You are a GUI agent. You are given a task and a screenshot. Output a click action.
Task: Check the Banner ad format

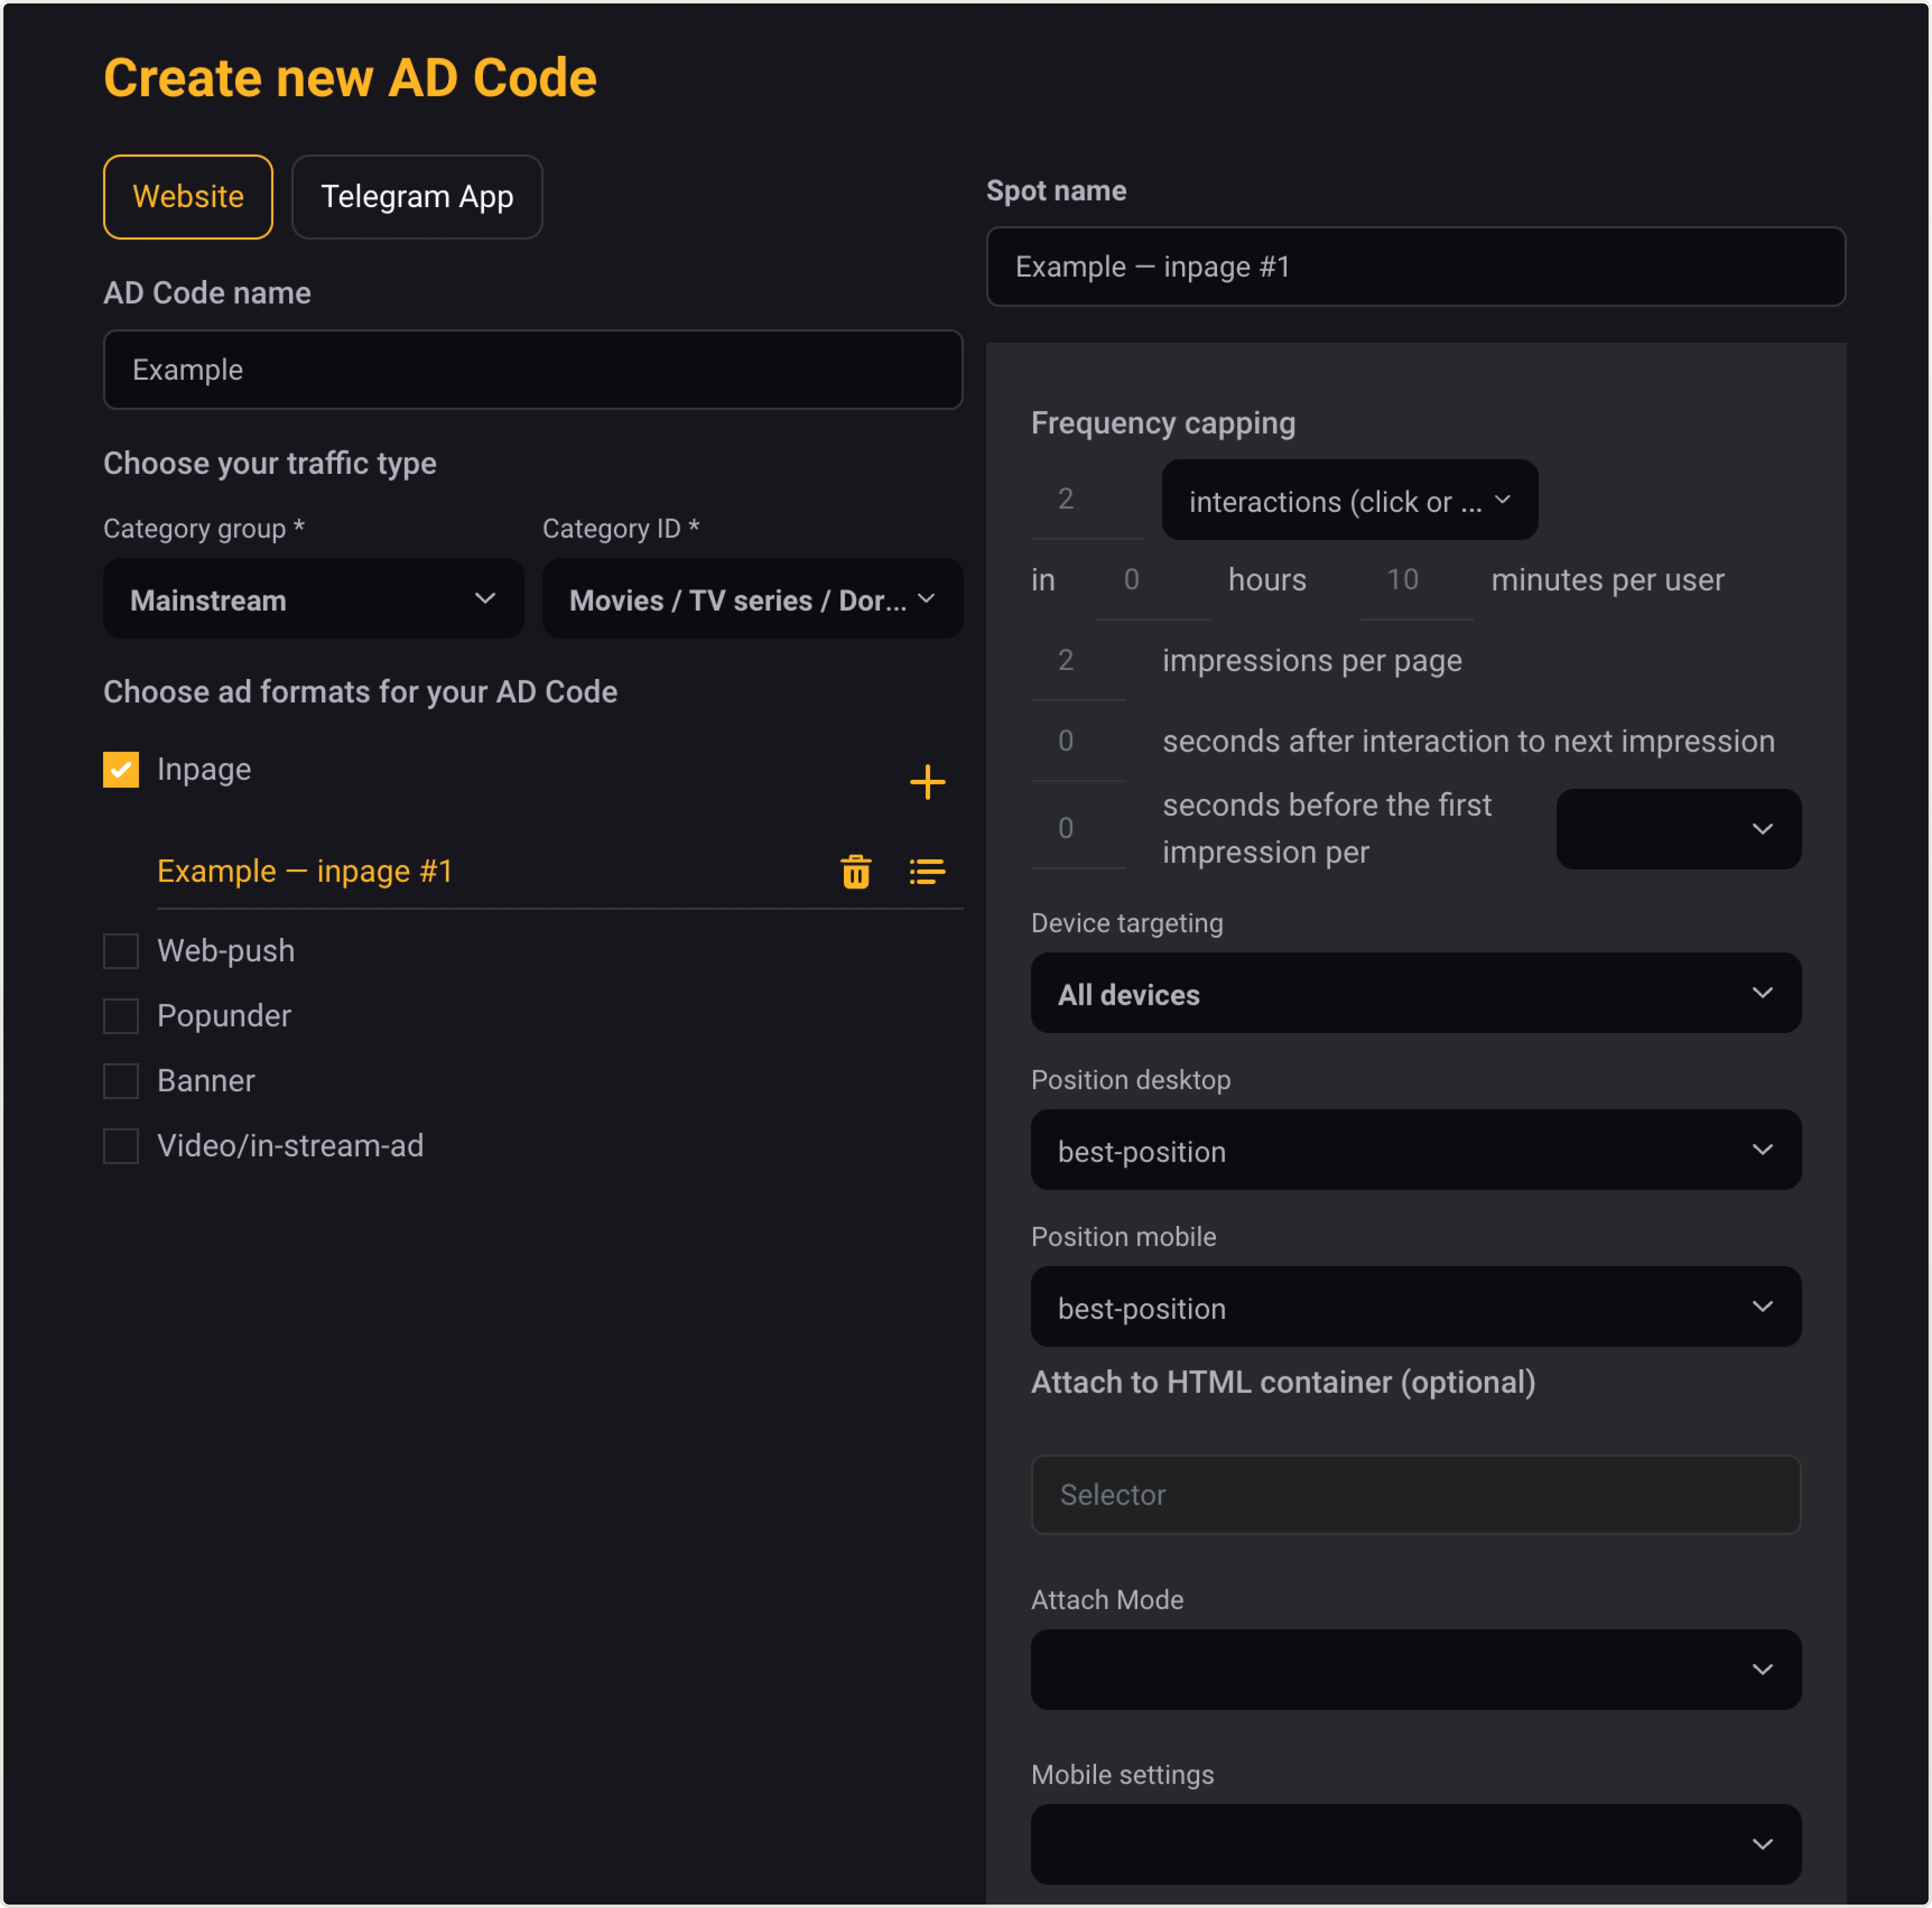click(120, 1080)
